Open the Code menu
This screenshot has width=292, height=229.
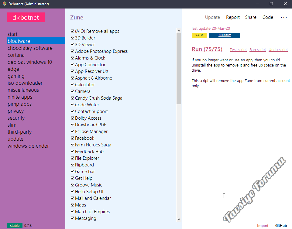(x=268, y=17)
